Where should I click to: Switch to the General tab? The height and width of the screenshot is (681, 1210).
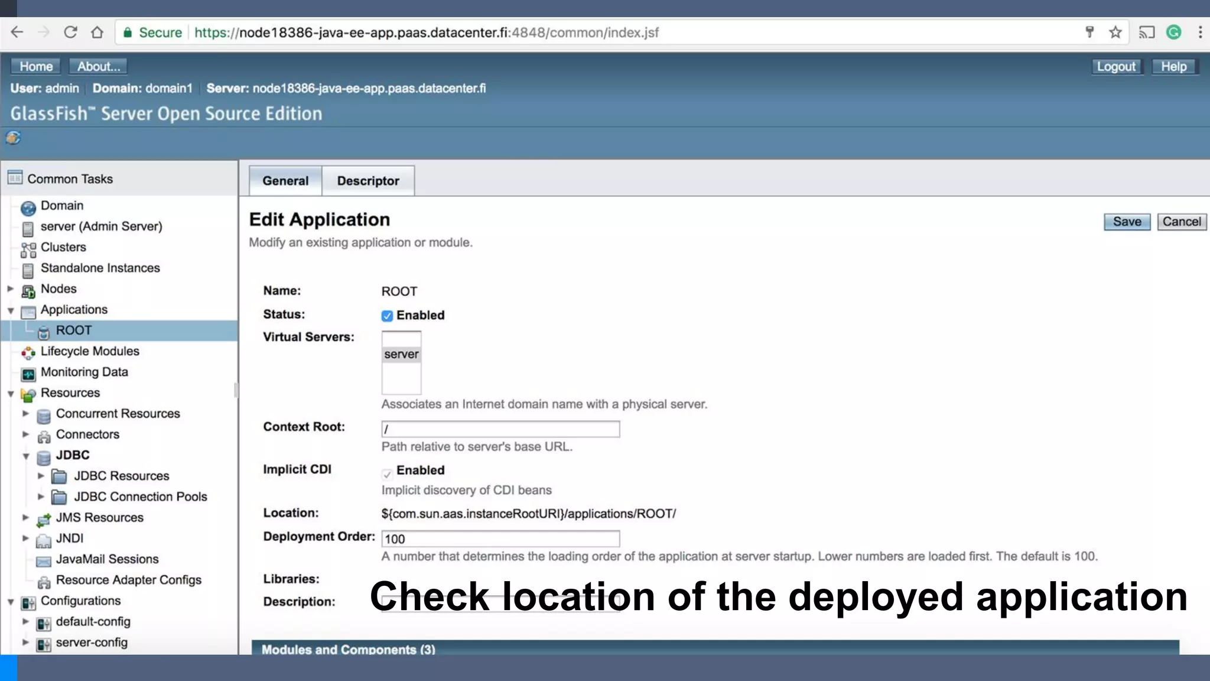[285, 181]
